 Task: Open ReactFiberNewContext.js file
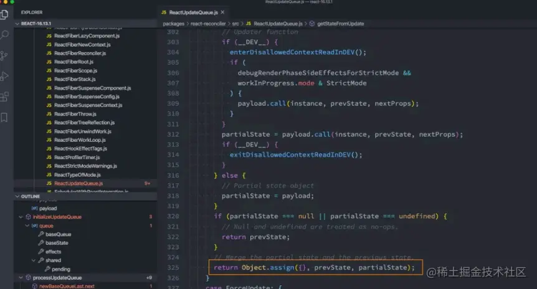pyautogui.click(x=82, y=45)
